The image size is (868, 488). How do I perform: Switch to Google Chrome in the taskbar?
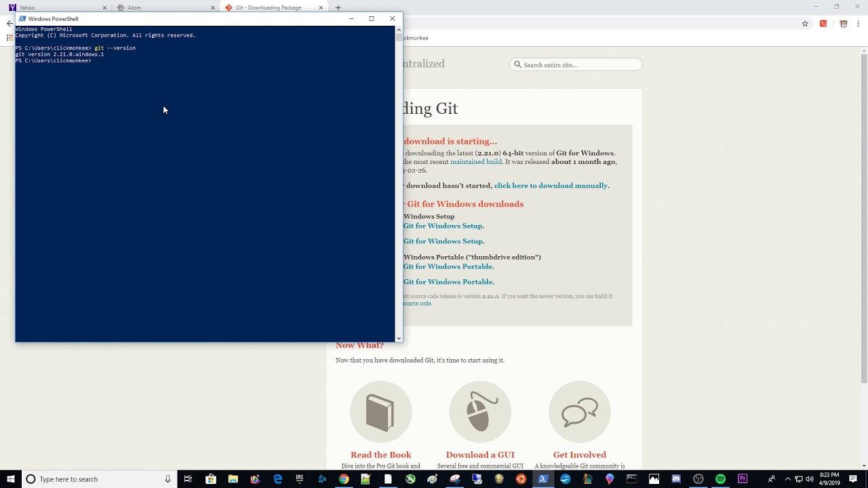(344, 479)
